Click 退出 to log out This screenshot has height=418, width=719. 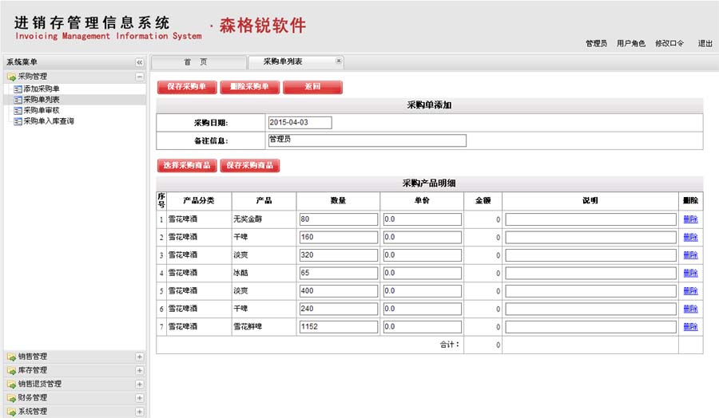(x=705, y=44)
